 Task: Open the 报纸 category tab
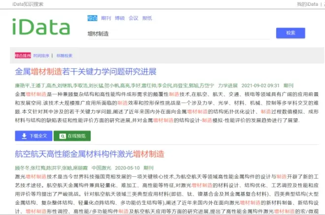(x=147, y=18)
